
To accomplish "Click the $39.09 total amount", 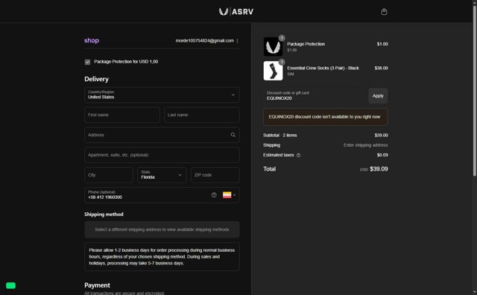I will click(379, 169).
